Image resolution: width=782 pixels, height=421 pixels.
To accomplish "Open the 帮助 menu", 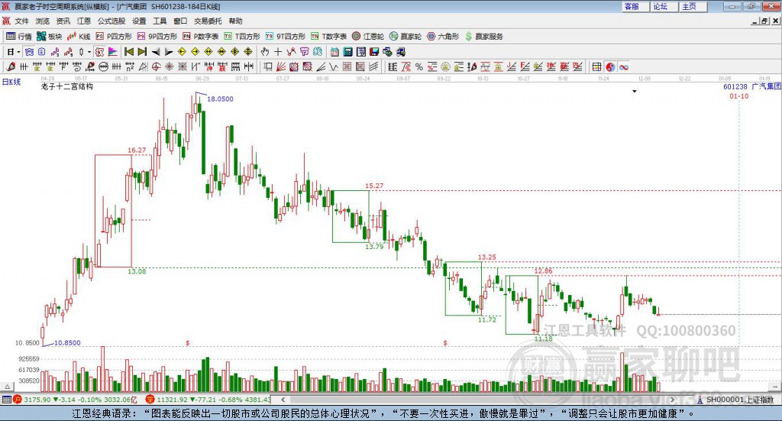I will (x=235, y=21).
